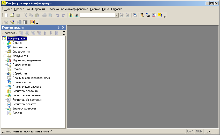This screenshot has width=220, height=135.
Task: Click the Find next binoculars icon
Action: (x=122, y=15)
